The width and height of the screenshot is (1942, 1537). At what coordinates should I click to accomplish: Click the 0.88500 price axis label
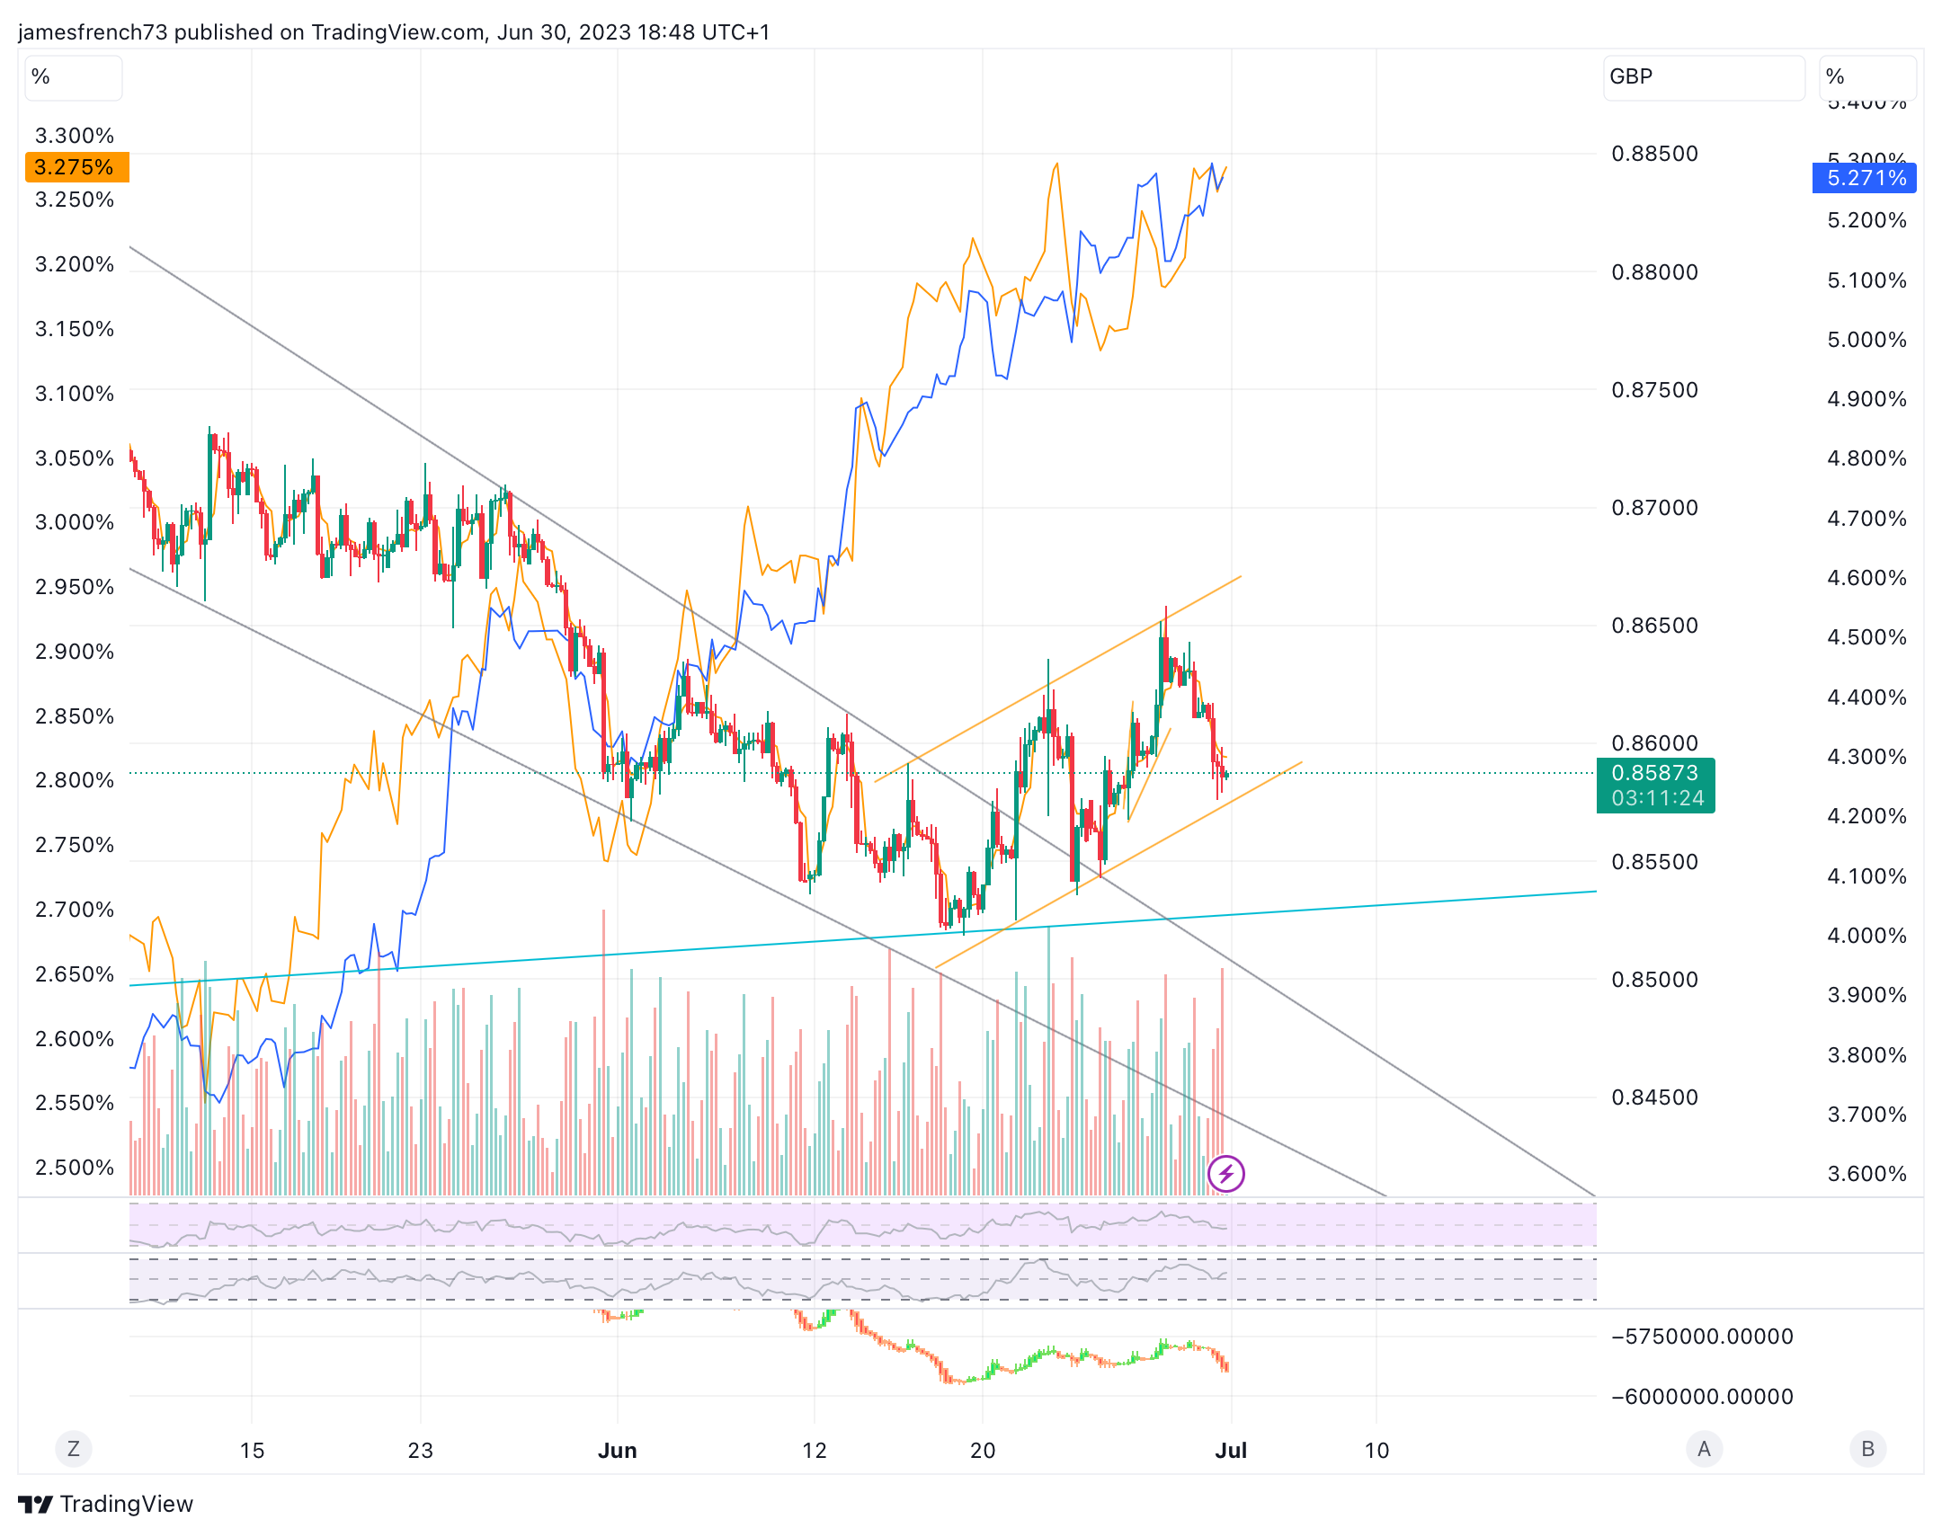click(1655, 154)
